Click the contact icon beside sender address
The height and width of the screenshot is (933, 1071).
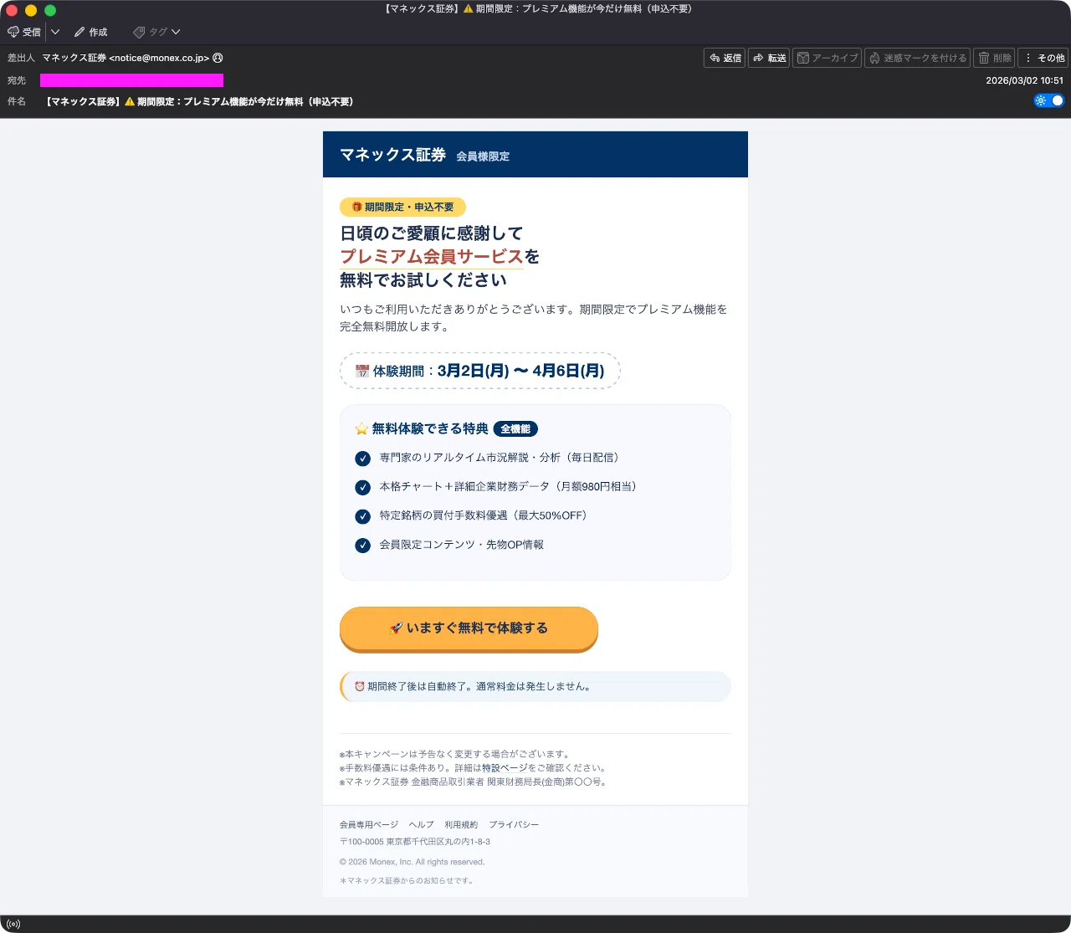(x=218, y=58)
